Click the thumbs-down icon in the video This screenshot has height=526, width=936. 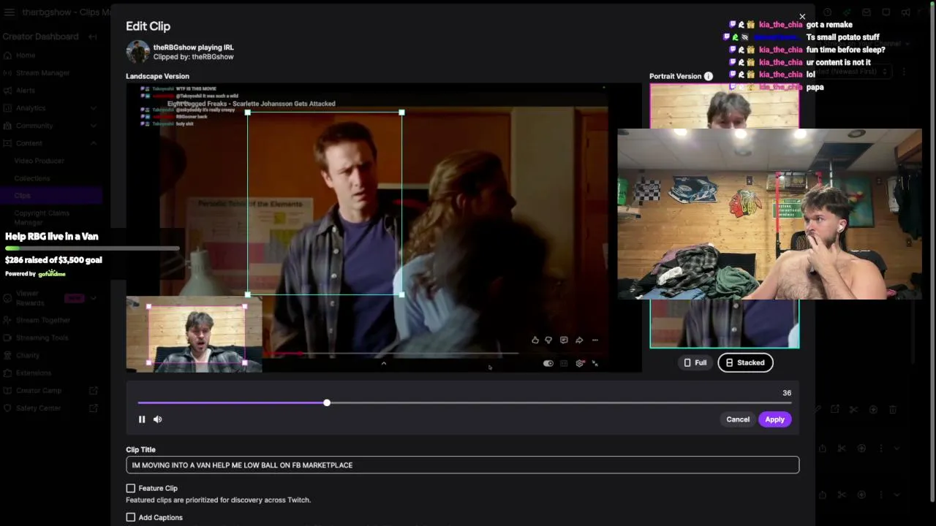[x=548, y=340]
